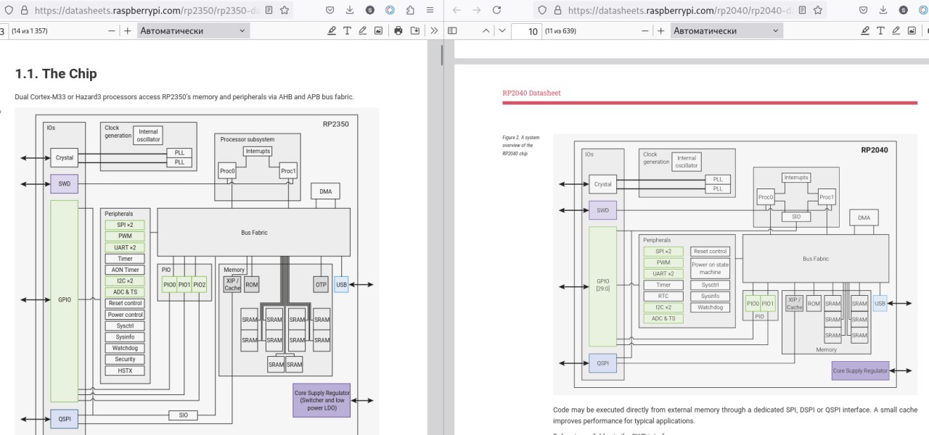Bookmark the RP2350 datasheet page with the star
Image resolution: width=929 pixels, height=435 pixels.
tap(285, 11)
